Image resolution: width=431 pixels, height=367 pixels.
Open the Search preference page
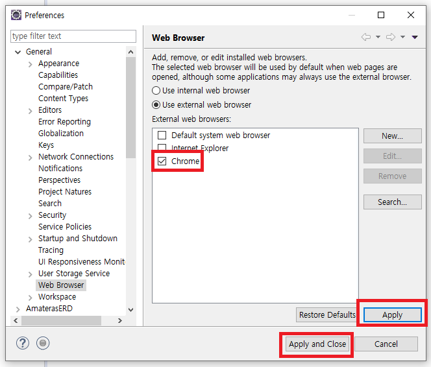[x=50, y=204]
